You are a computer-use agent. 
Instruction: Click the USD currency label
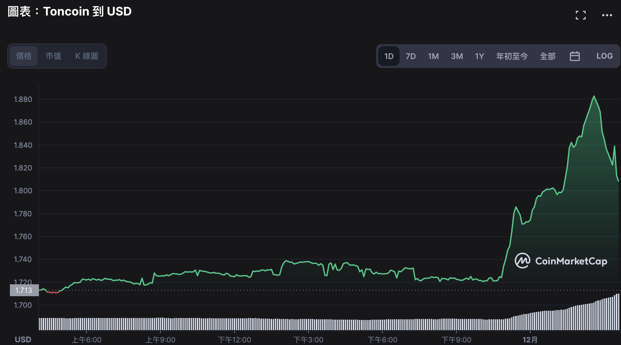(x=23, y=340)
